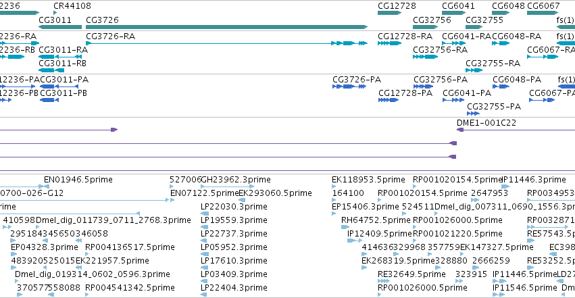Select the EK118953.5prime EST label

click(x=368, y=180)
